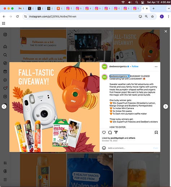Close the active browser tab
171x187 pixels.
pos(147,8)
